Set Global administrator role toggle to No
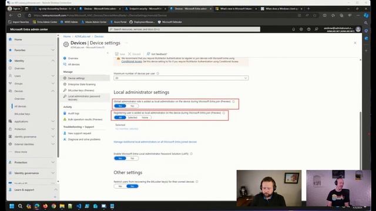This screenshot has width=376, height=211. coord(132,106)
